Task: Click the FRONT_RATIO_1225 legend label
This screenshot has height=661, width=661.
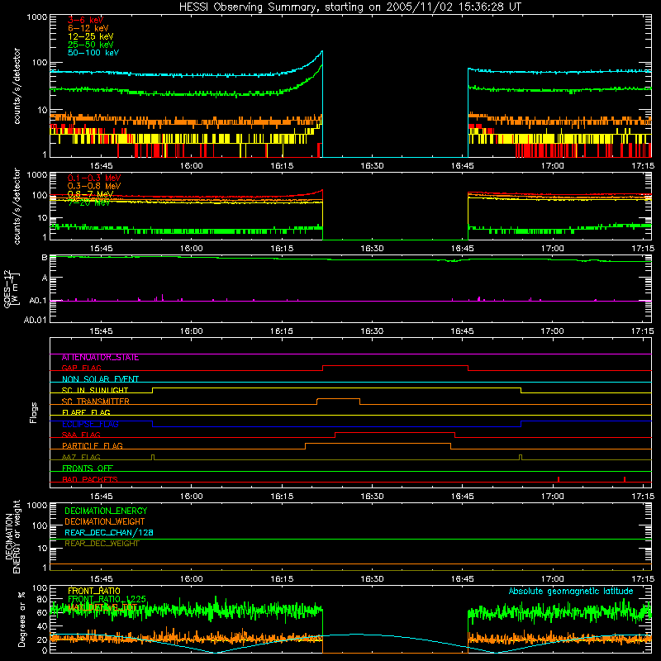Action: 107,599
